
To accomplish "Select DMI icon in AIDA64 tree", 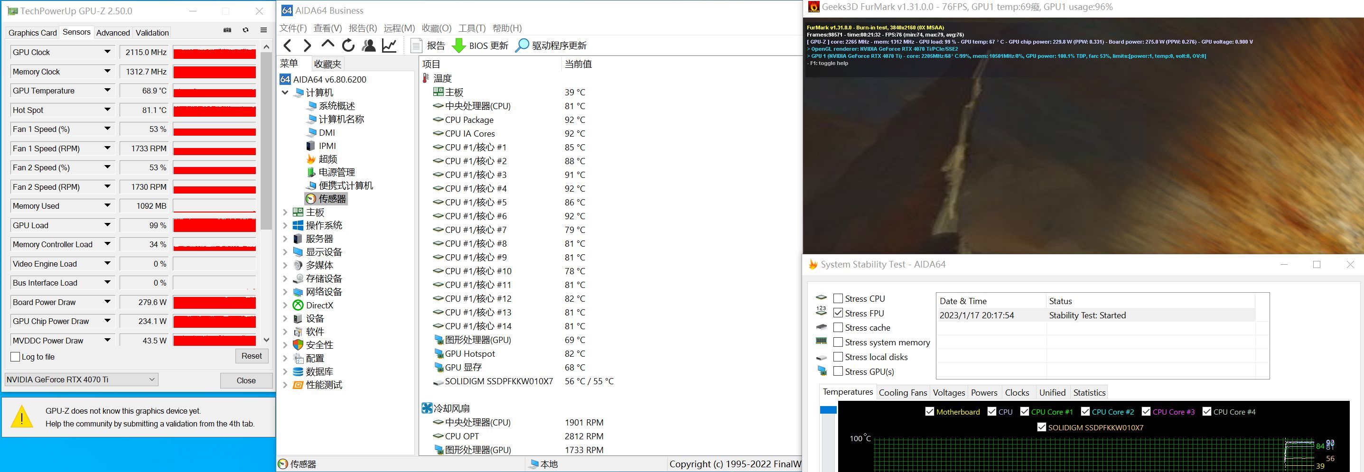I will point(311,132).
